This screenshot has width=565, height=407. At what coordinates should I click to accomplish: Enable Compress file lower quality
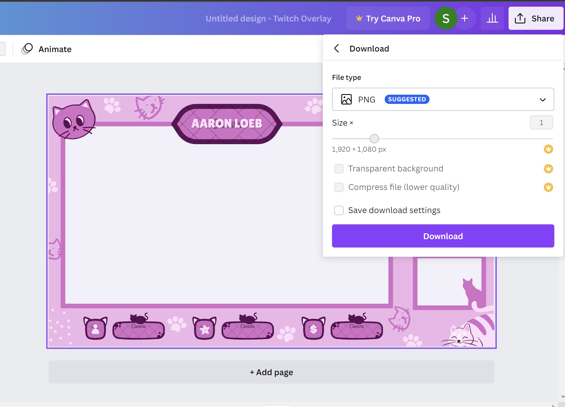[339, 187]
